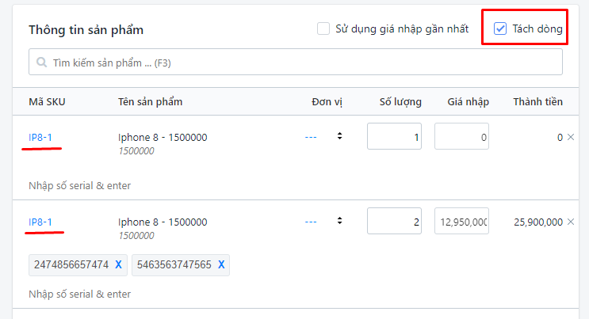
Task: Edit quantity field showing 2
Action: pos(394,222)
